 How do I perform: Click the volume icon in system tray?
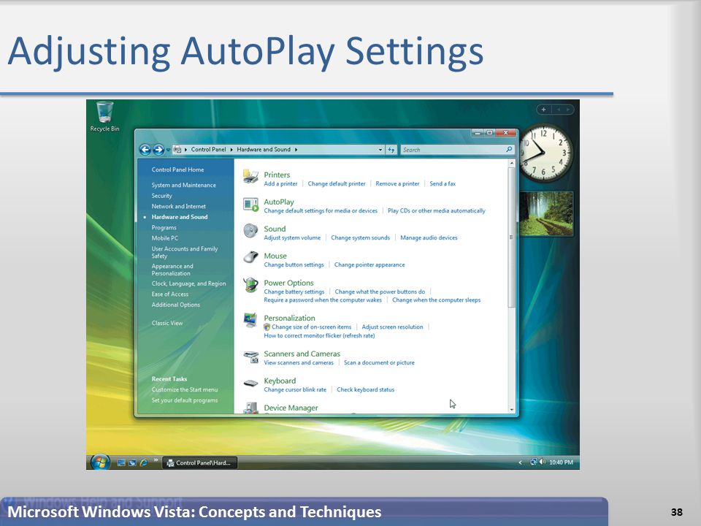point(543,462)
